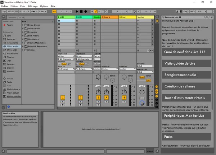Set track 1 MIDI monitor to Off
The width and height of the screenshot is (216, 155).
(x=69, y=64)
